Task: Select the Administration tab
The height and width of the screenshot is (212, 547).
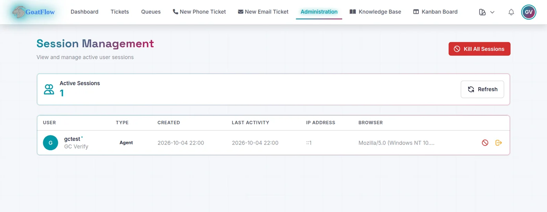Action: pyautogui.click(x=319, y=12)
